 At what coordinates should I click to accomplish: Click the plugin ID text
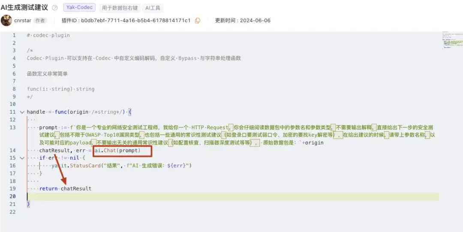pos(126,21)
